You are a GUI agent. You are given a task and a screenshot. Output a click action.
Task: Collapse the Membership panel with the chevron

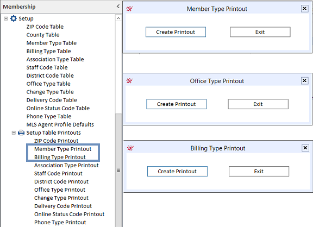(118, 7)
